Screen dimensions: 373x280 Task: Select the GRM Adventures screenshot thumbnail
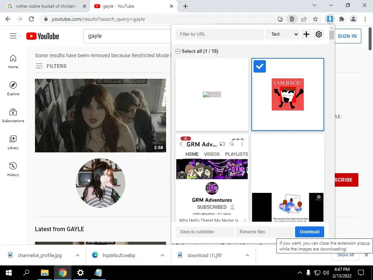[212, 178]
